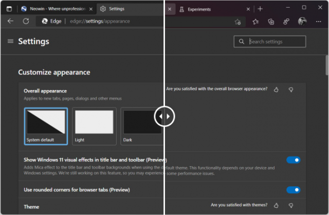The height and width of the screenshot is (215, 329).
Task: Close the Neowin tab
Action: coord(91,9)
